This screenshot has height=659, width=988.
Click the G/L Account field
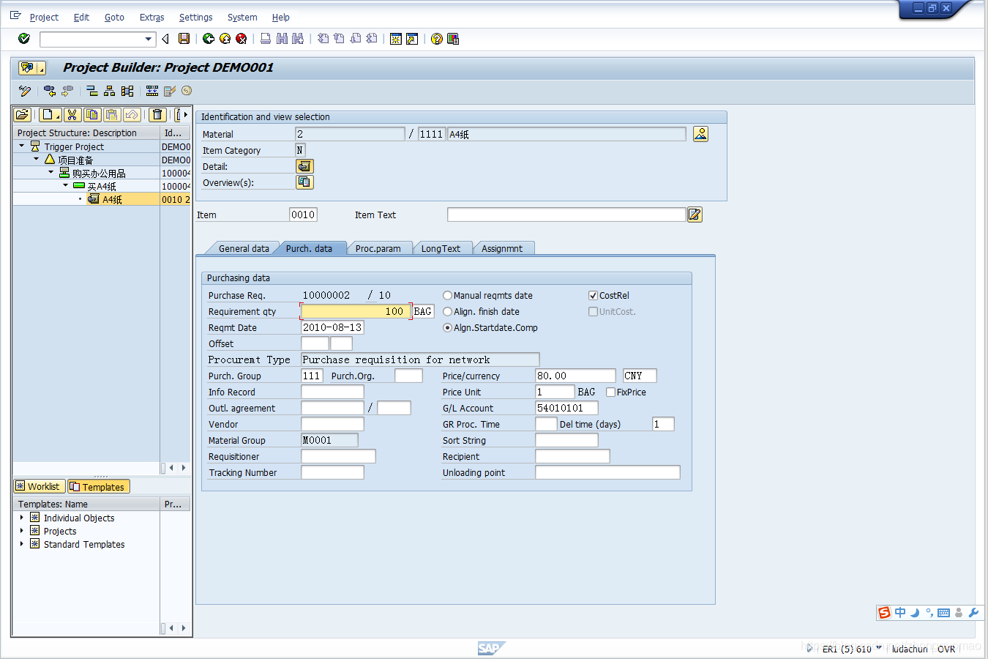click(566, 408)
